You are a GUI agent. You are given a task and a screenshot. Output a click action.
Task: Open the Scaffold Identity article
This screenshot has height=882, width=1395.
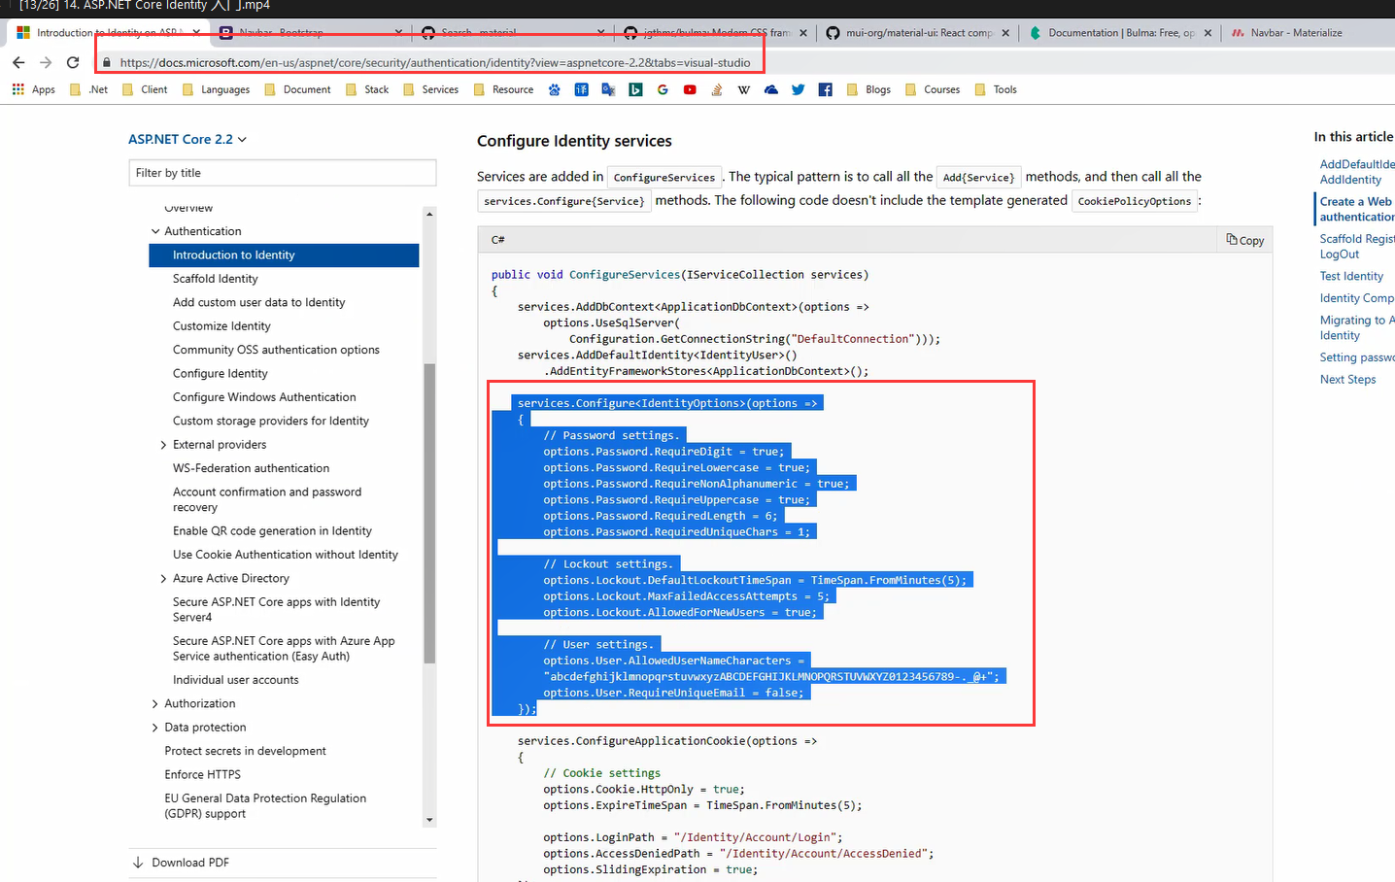[x=216, y=279]
